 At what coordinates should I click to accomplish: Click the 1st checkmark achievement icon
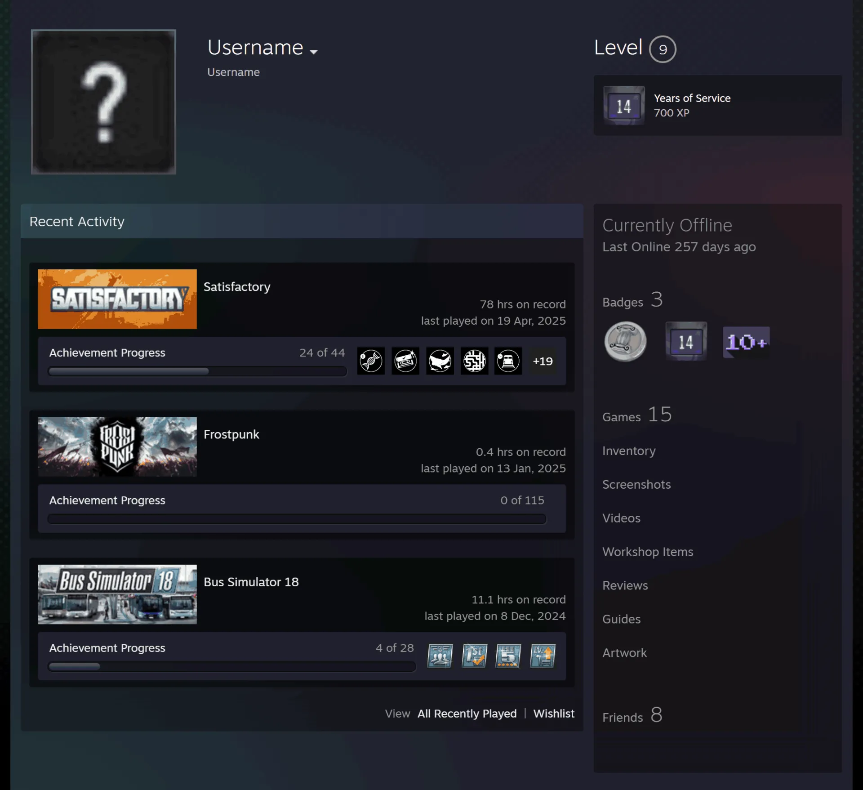pyautogui.click(x=474, y=656)
